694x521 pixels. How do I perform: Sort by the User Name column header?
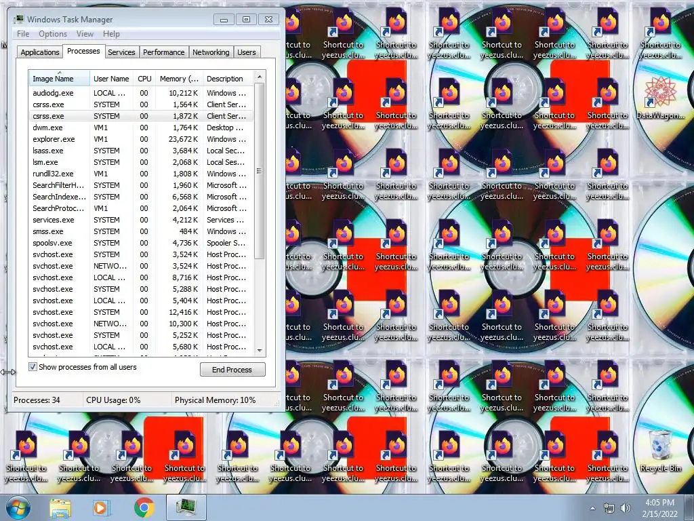click(111, 79)
